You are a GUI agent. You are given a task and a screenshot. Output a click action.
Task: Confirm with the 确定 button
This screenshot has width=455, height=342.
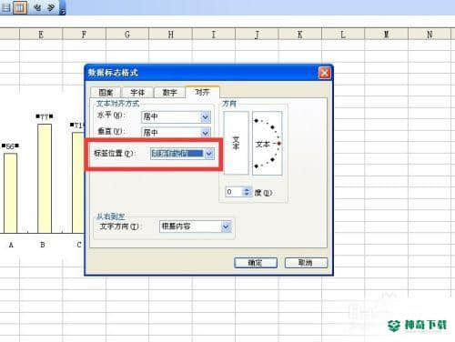(x=256, y=263)
